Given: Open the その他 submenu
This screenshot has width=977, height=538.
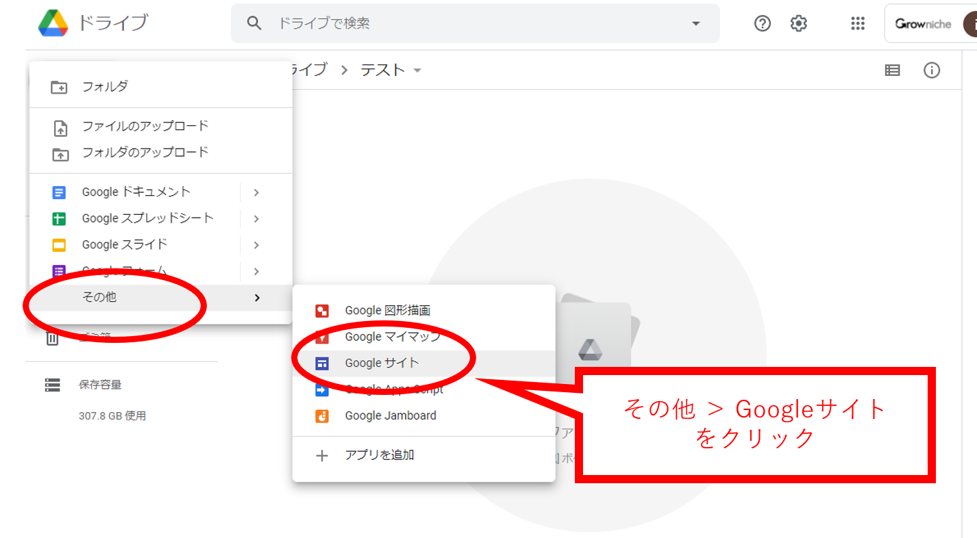Looking at the screenshot, I should pyautogui.click(x=161, y=298).
